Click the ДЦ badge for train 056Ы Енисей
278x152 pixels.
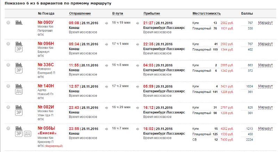[27, 134]
